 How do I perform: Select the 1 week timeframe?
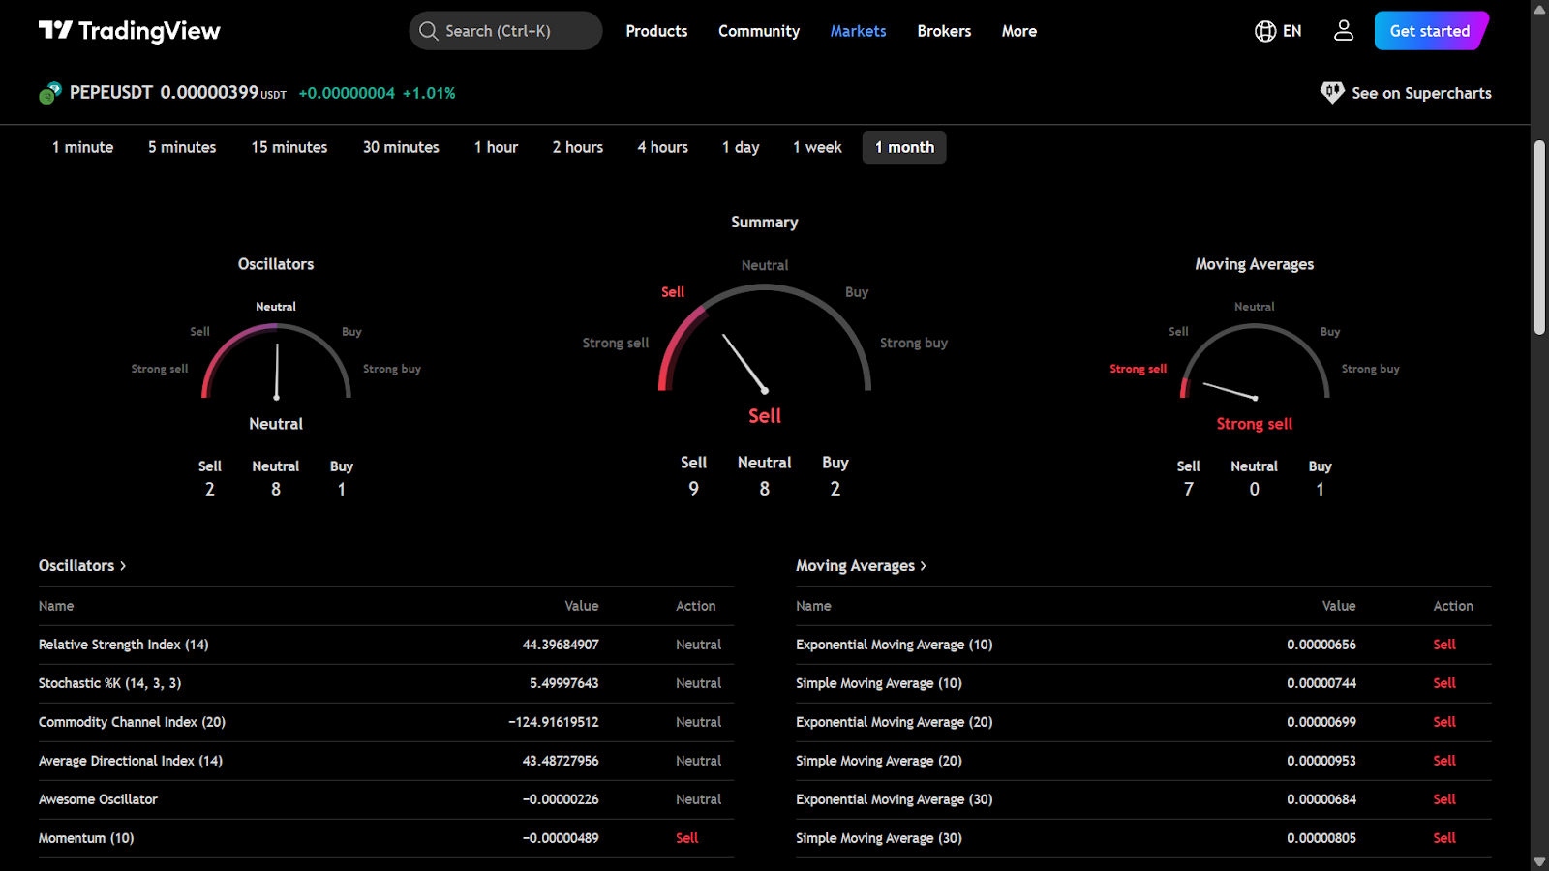pos(817,147)
